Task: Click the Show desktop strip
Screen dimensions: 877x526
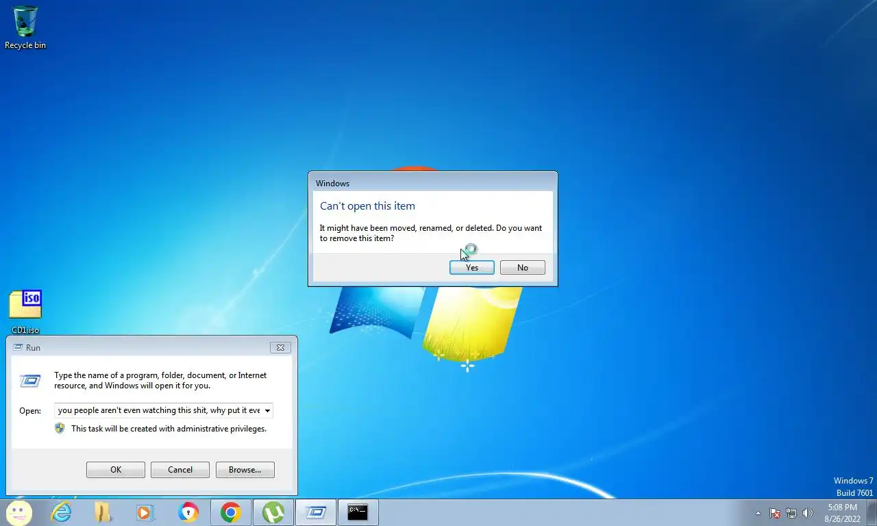Action: click(872, 513)
